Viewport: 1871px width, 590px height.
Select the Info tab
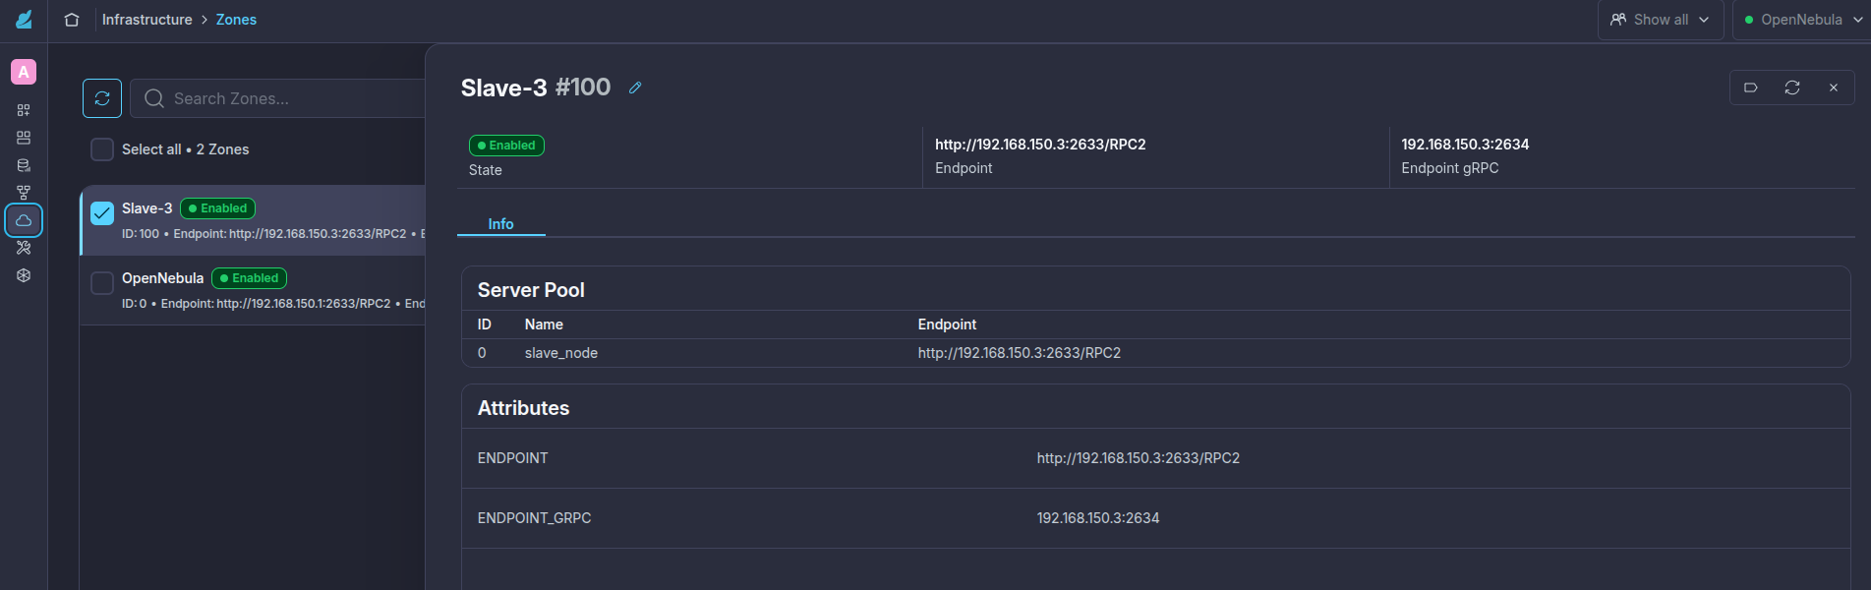(x=500, y=224)
